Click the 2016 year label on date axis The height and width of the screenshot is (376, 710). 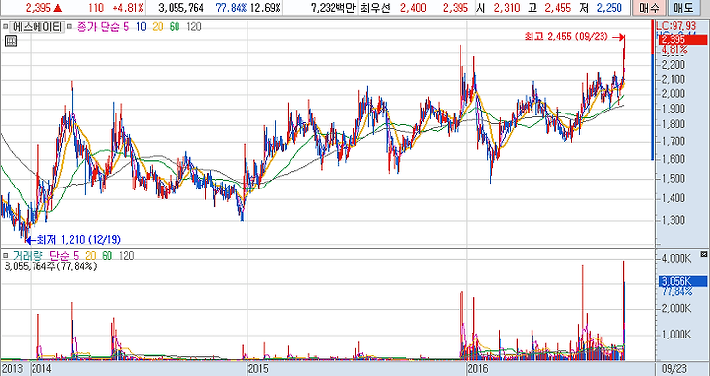pos(479,369)
